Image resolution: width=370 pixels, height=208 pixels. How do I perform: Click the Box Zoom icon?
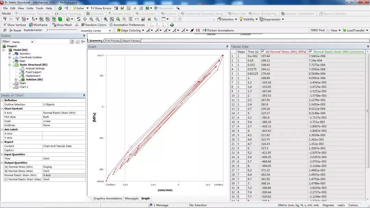pyautogui.click(x=97, y=19)
